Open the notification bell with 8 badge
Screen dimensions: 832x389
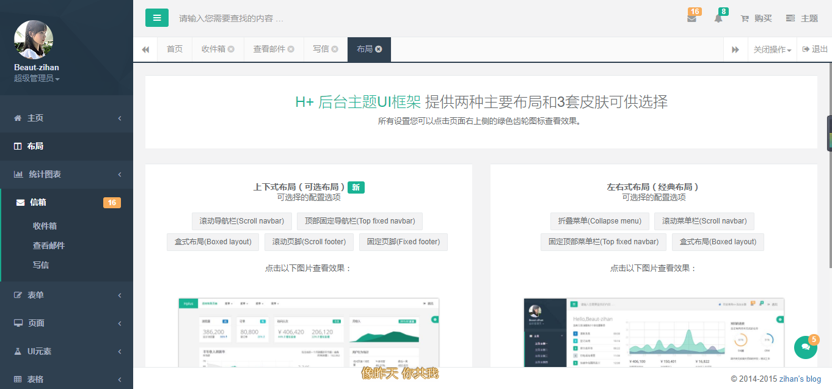[x=718, y=18]
